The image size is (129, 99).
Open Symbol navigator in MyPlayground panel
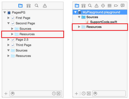pos(83,6)
